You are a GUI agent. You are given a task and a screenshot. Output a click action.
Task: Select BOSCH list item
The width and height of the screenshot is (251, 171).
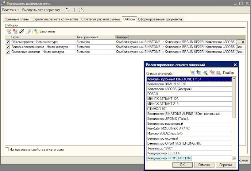pyautogui.click(x=189, y=94)
